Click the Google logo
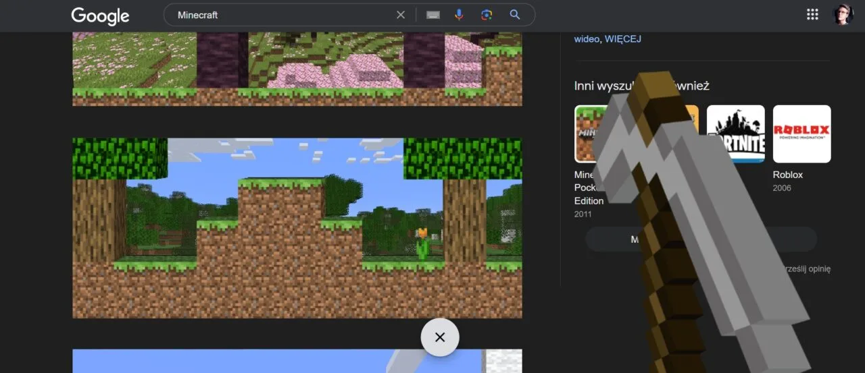 point(100,16)
